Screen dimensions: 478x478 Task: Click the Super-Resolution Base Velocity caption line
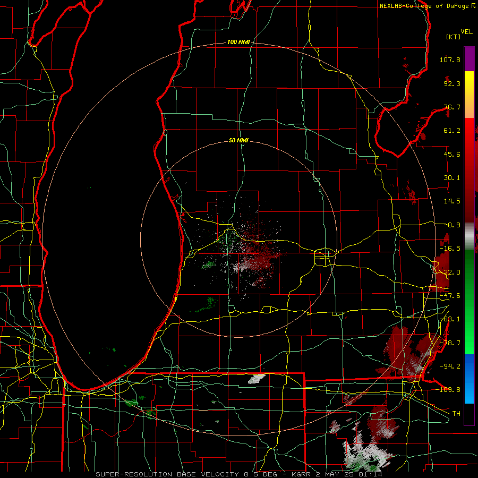(239, 474)
